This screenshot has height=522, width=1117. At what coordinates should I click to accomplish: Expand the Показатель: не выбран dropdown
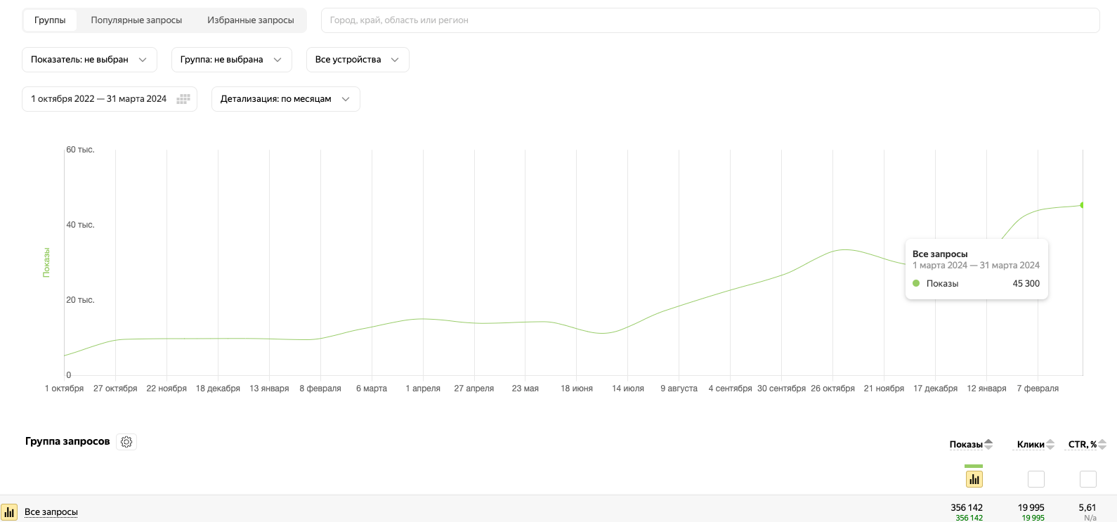[x=89, y=60]
